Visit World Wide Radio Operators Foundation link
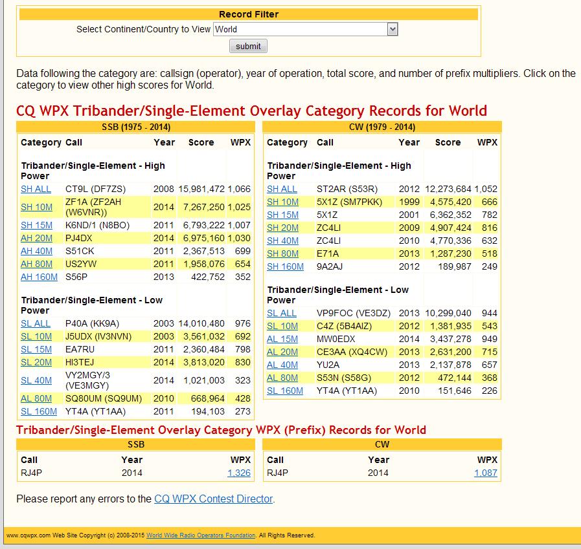581x549 pixels. [201, 535]
